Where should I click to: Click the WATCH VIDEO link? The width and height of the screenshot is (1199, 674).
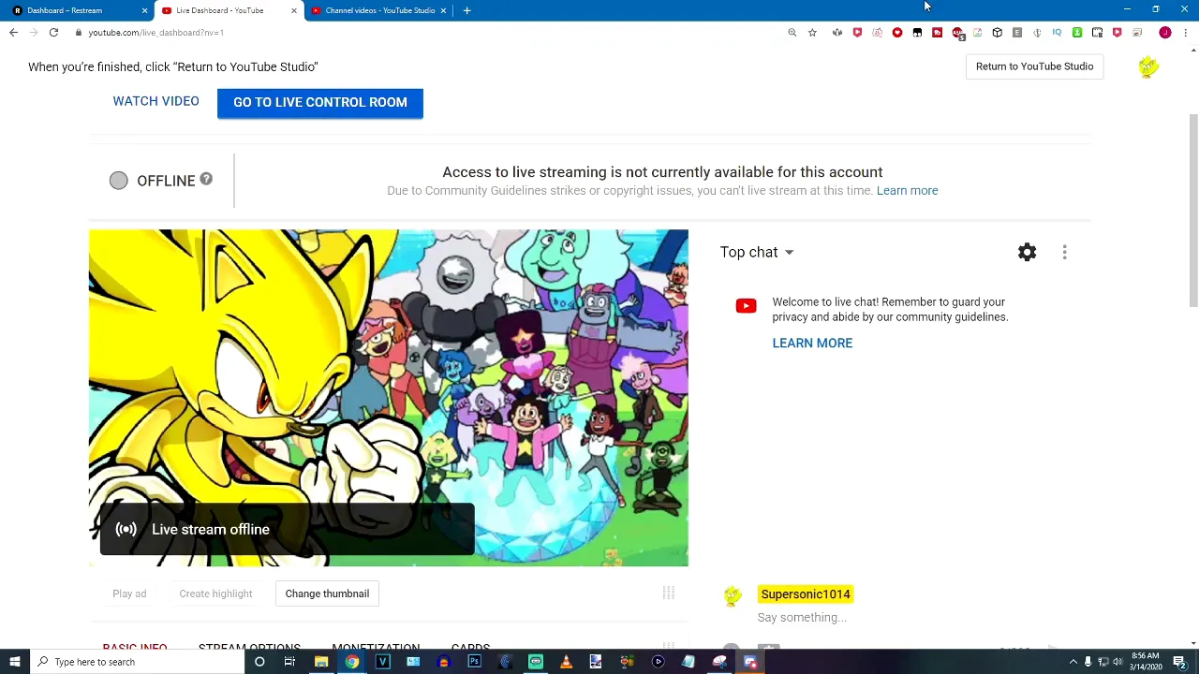pyautogui.click(x=155, y=101)
